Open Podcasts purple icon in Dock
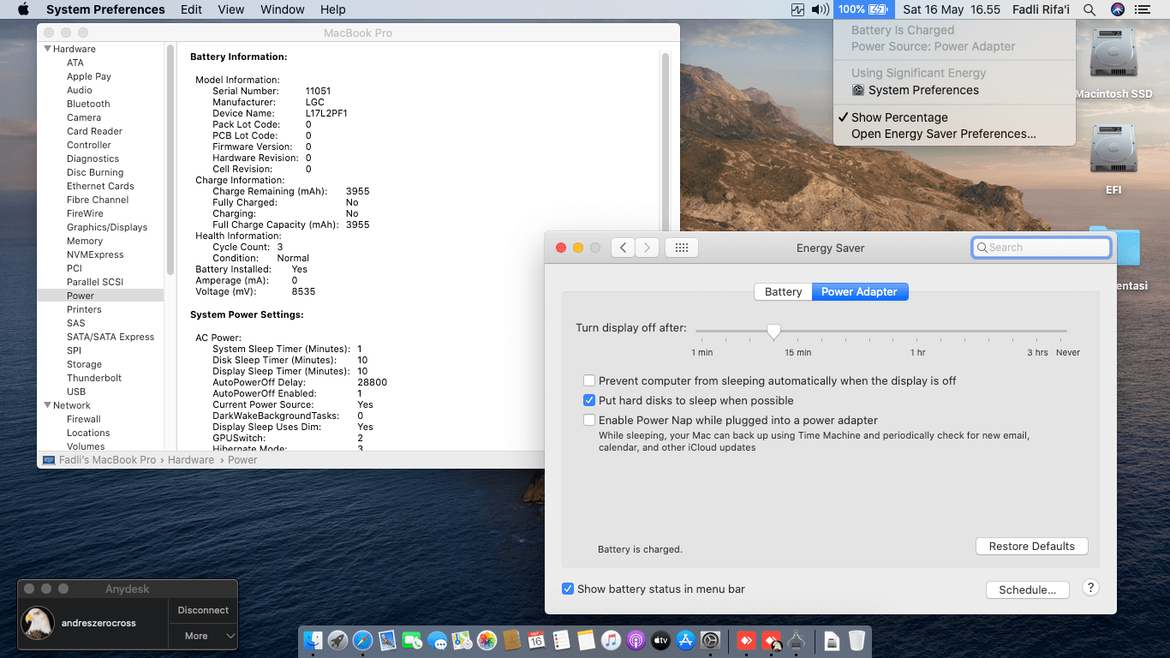The image size is (1170, 658). click(x=636, y=640)
